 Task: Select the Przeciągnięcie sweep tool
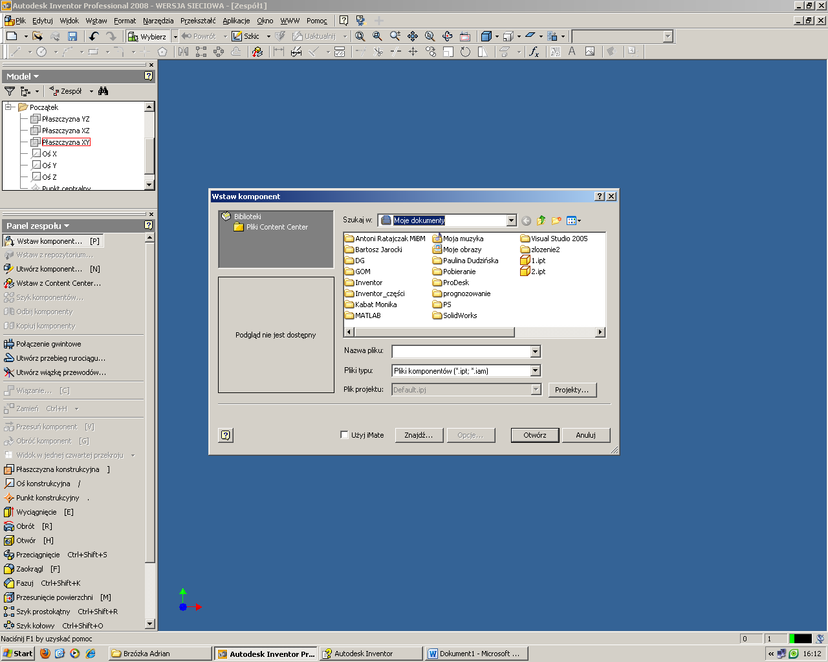pyautogui.click(x=55, y=555)
